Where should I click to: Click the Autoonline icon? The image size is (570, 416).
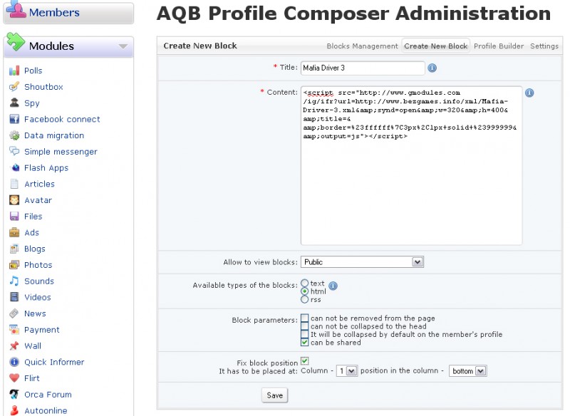14,410
